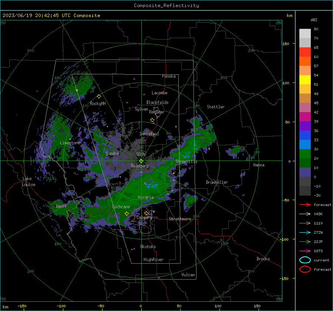The image size is (333, 311).
Task: Click the yellow diamond marker near RockyMH
Action: tap(99, 97)
